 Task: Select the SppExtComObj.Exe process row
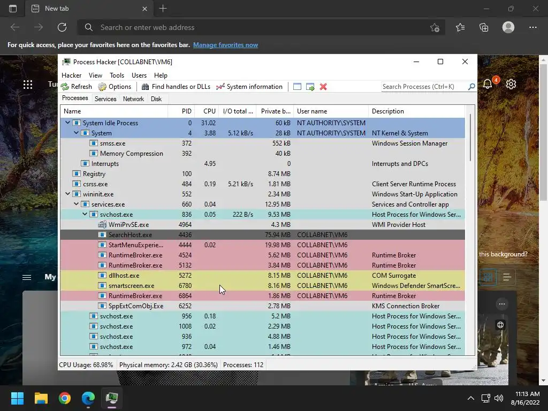(262, 306)
